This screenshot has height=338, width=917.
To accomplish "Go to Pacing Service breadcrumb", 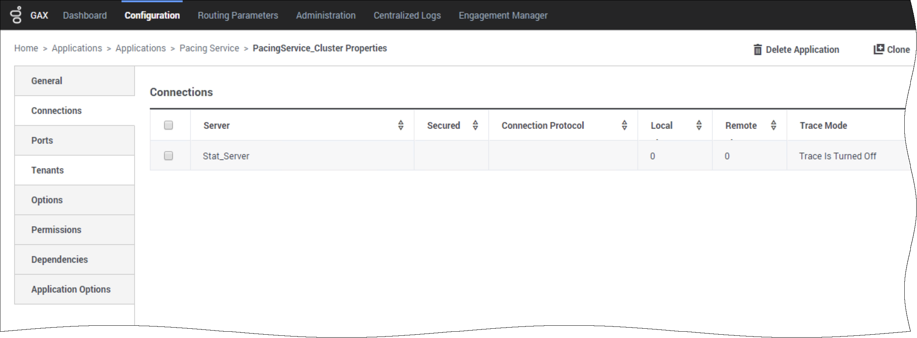I will coord(209,48).
